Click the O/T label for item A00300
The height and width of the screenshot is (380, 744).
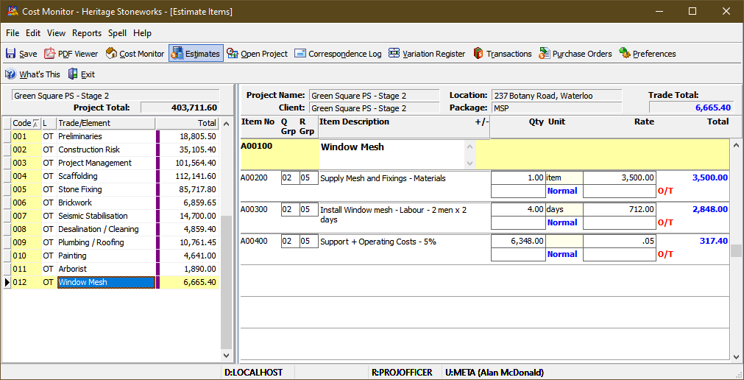pyautogui.click(x=666, y=223)
